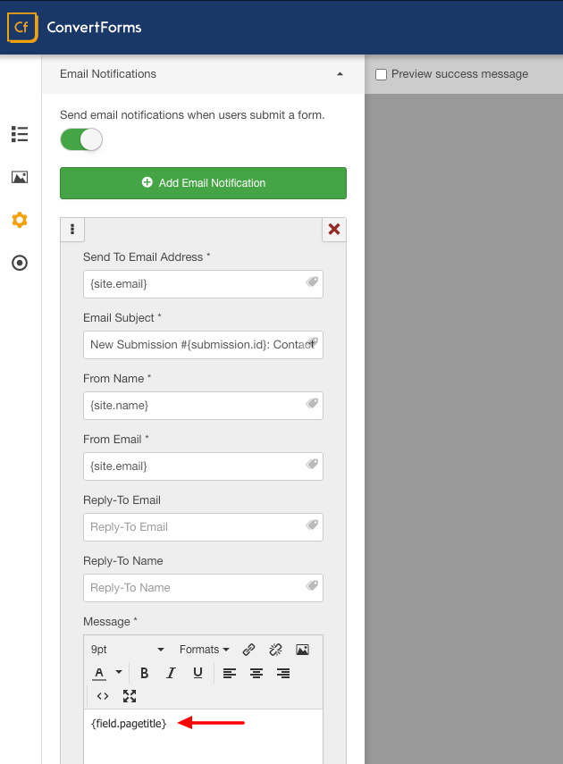The width and height of the screenshot is (563, 764).
Task: Check Preview success message checkbox
Action: tap(382, 74)
